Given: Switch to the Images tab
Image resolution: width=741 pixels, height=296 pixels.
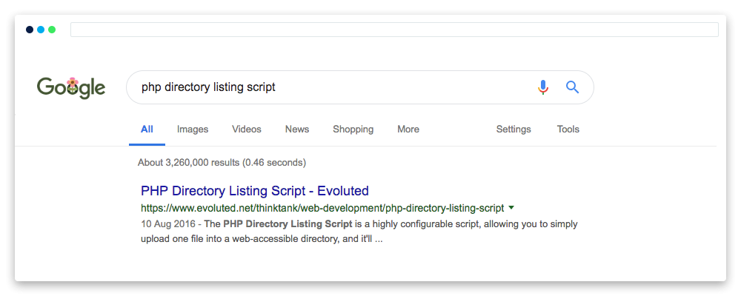Looking at the screenshot, I should point(193,129).
